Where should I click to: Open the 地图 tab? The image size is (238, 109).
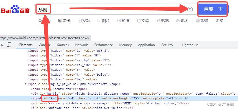tap(182, 21)
